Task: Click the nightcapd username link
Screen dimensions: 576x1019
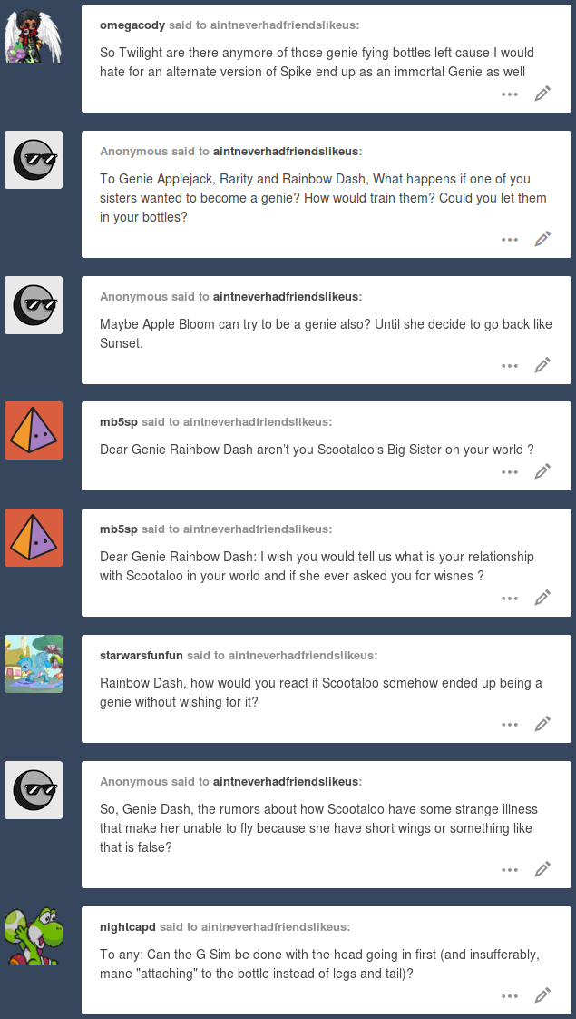Action: click(x=128, y=927)
